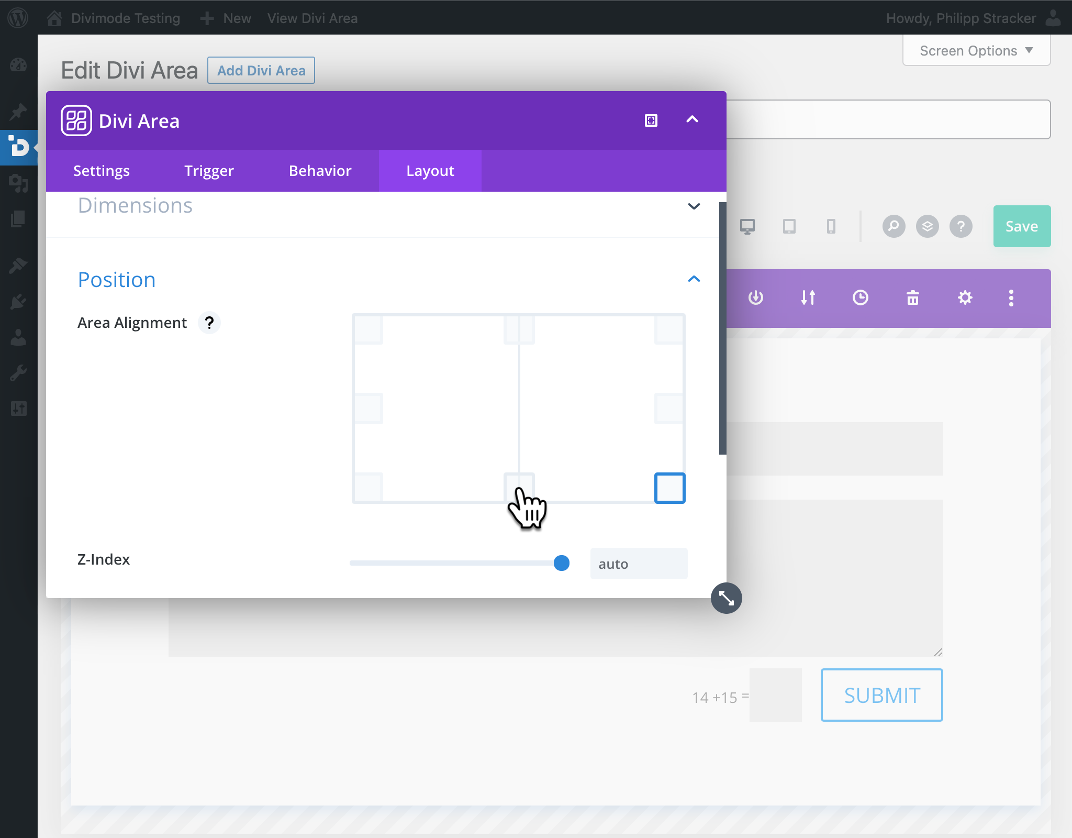The image size is (1072, 838).
Task: Open the Trigger tab
Action: pyautogui.click(x=209, y=171)
